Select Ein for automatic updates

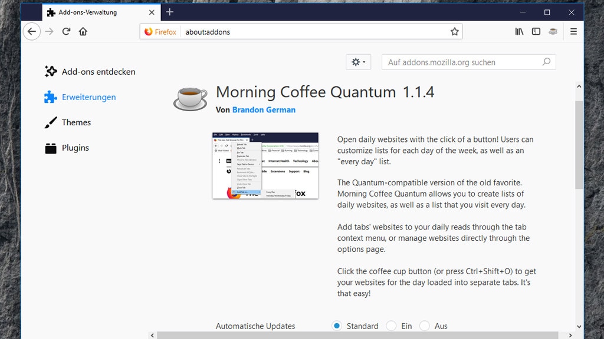[391, 326]
